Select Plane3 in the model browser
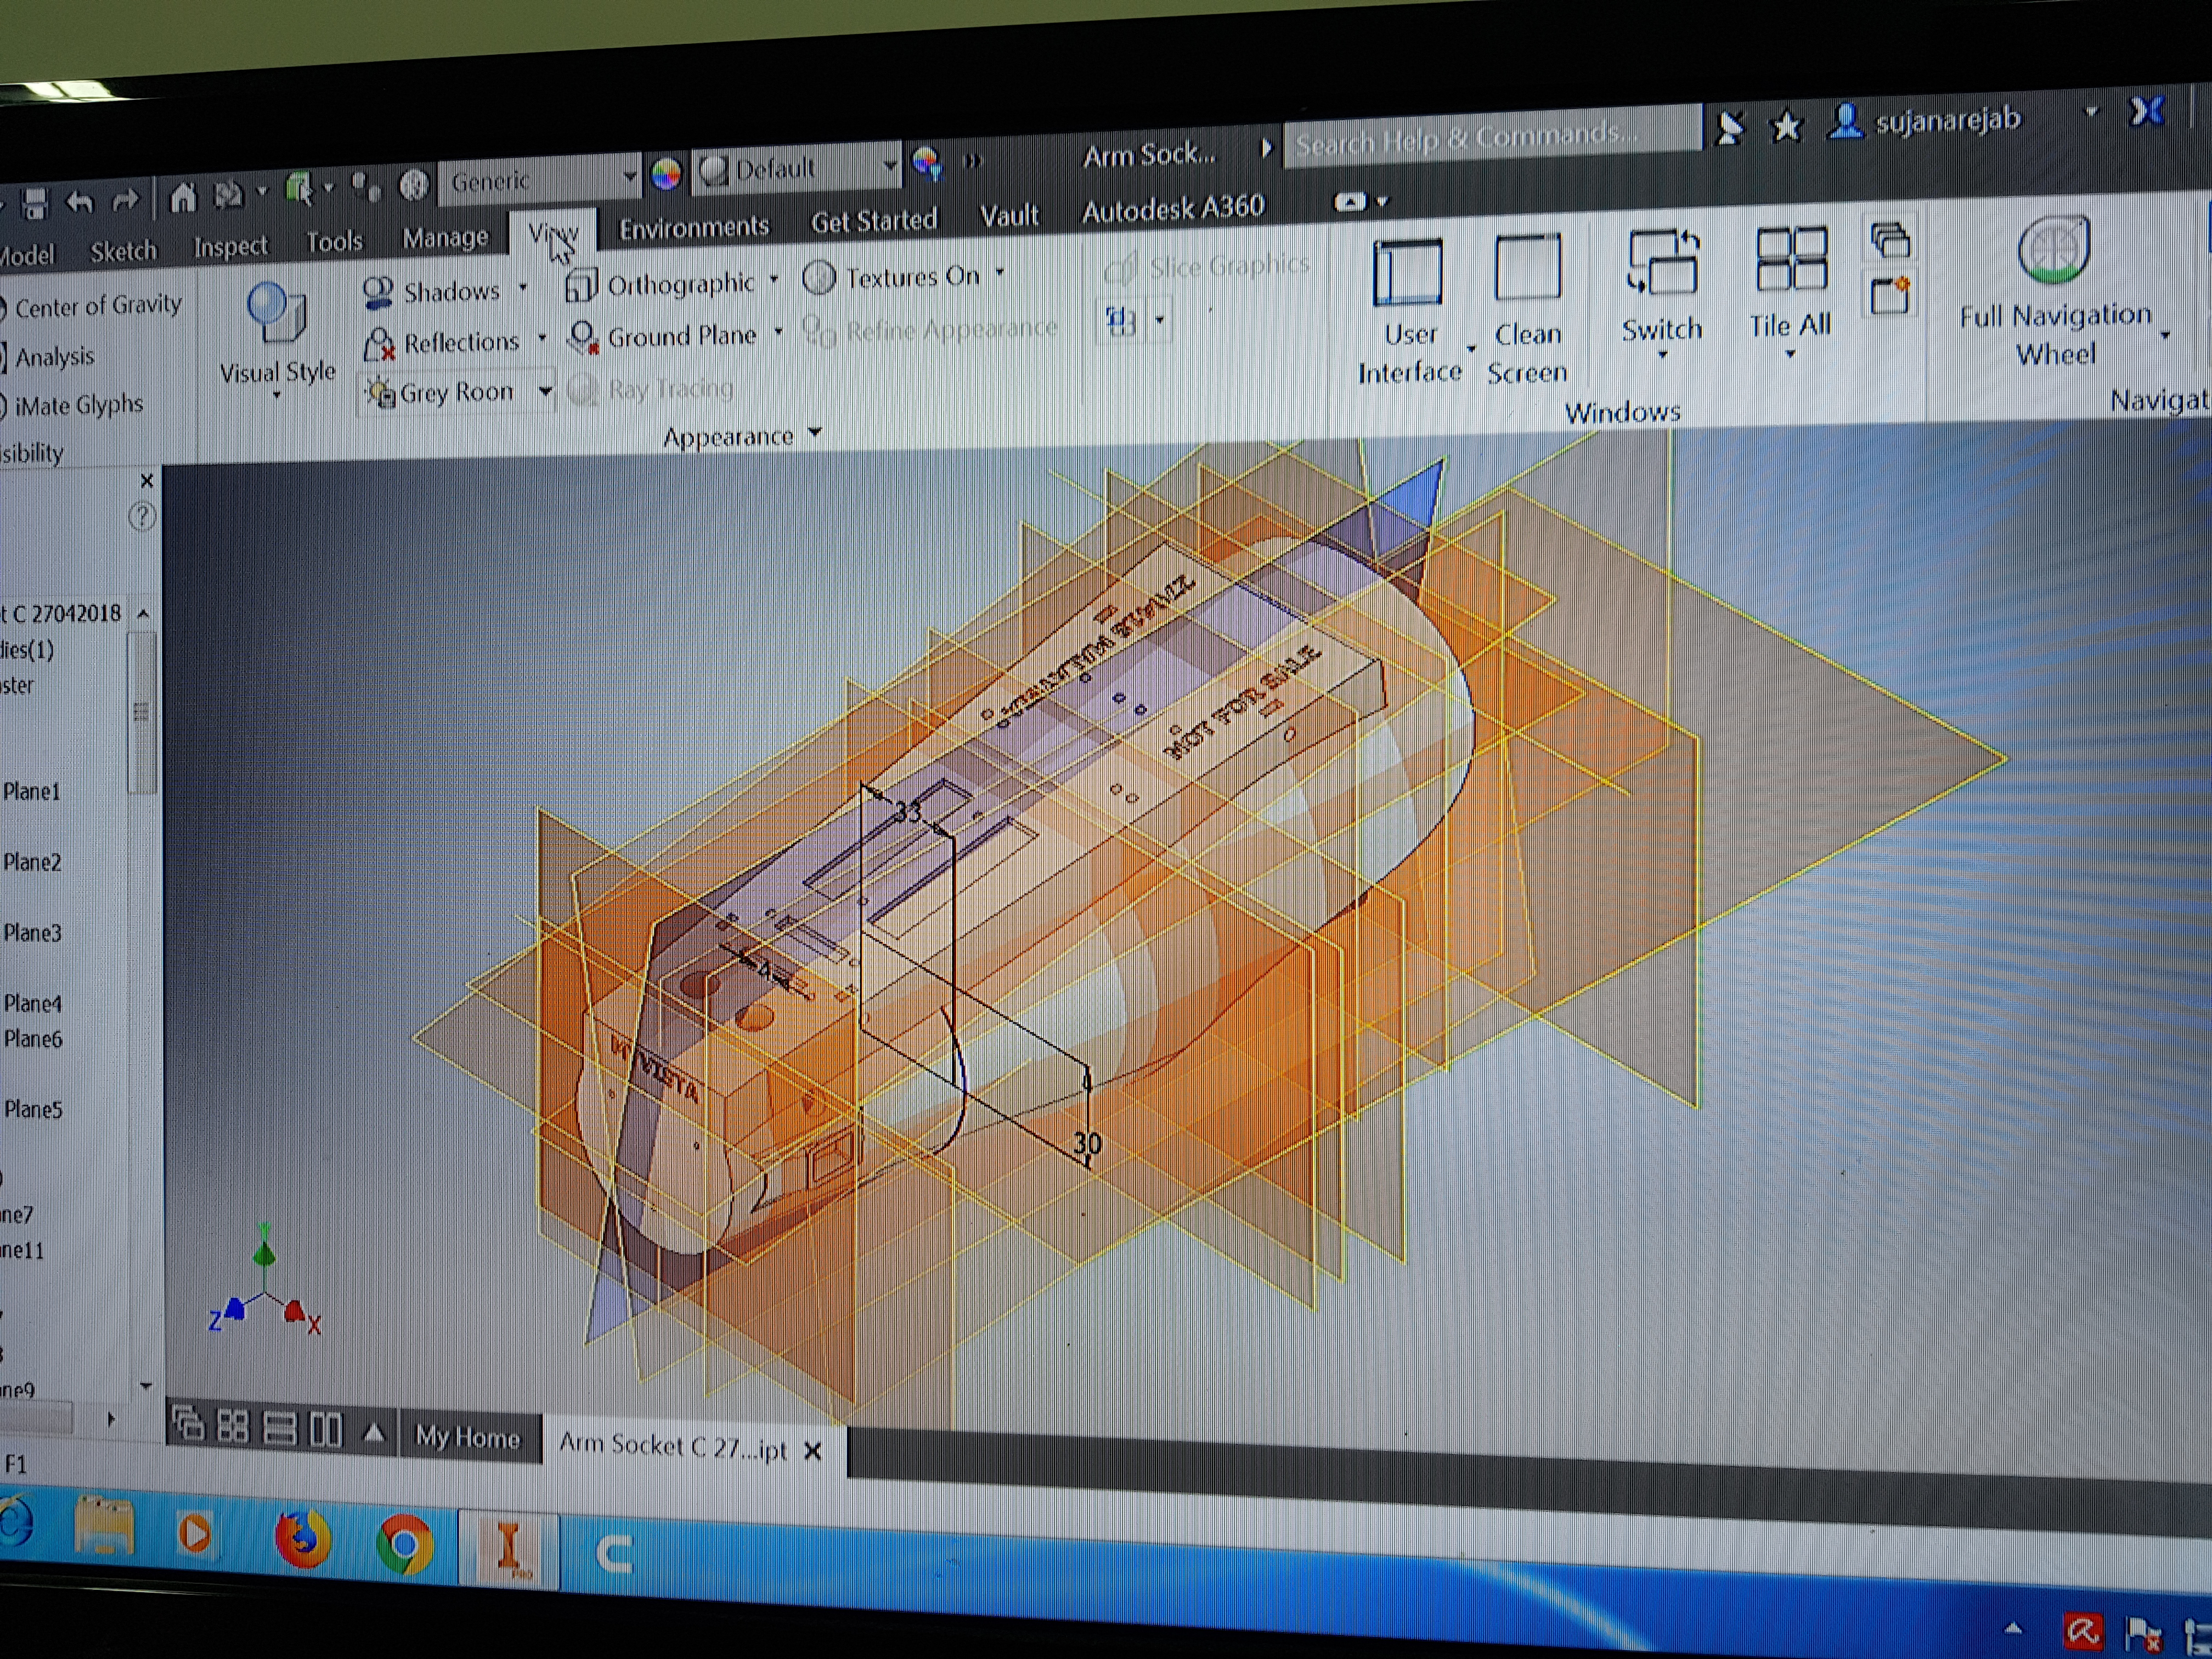The height and width of the screenshot is (1659, 2212). [32, 933]
